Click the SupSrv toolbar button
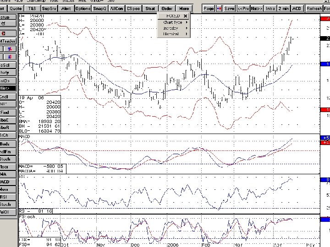This screenshot has height=247, width=330. (x=49, y=9)
